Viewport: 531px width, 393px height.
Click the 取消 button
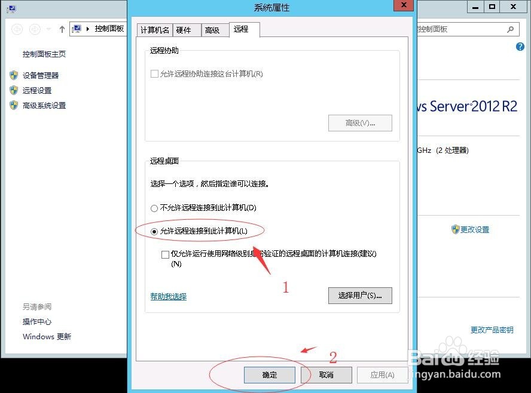point(326,374)
